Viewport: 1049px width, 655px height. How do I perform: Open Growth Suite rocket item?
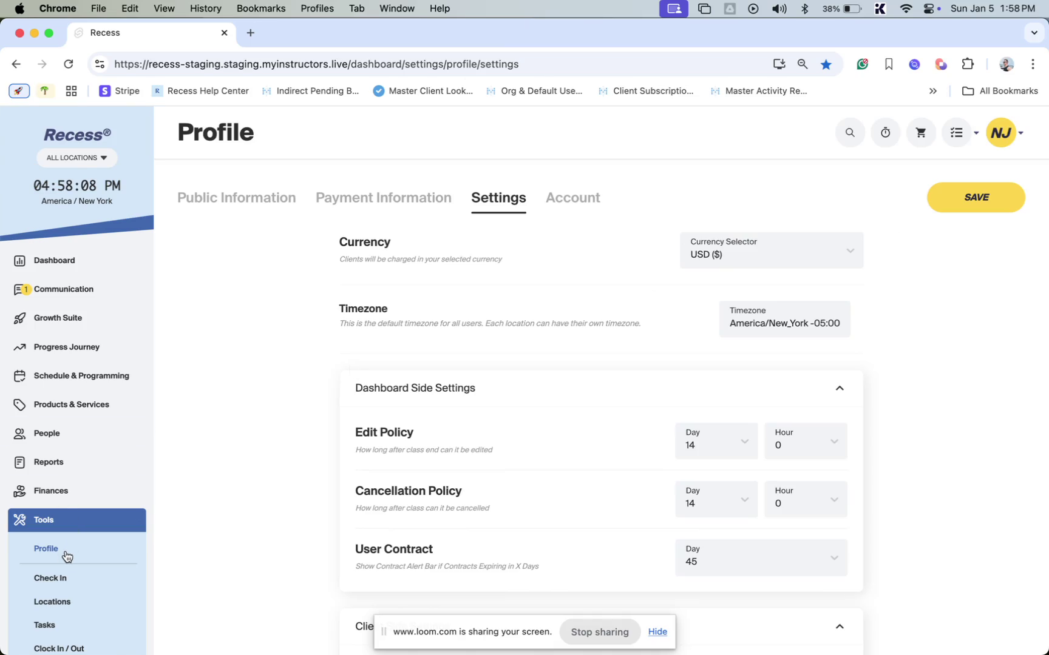click(58, 318)
